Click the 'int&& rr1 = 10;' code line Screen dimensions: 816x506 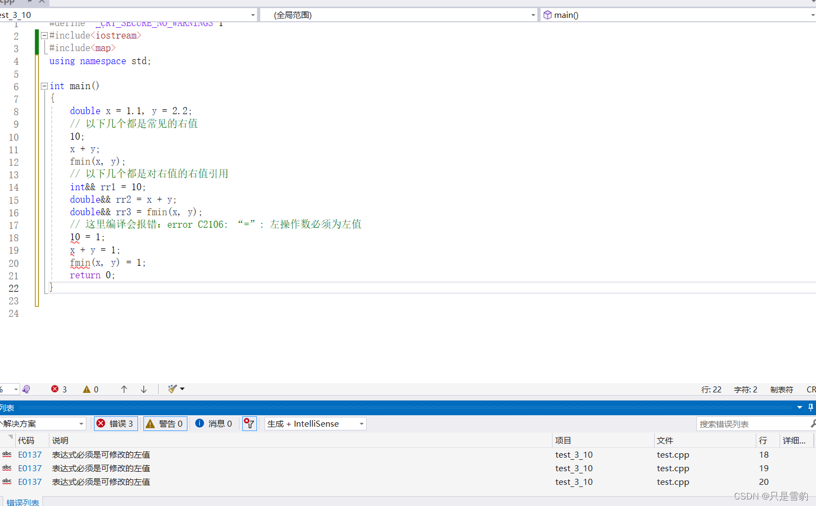[108, 187]
